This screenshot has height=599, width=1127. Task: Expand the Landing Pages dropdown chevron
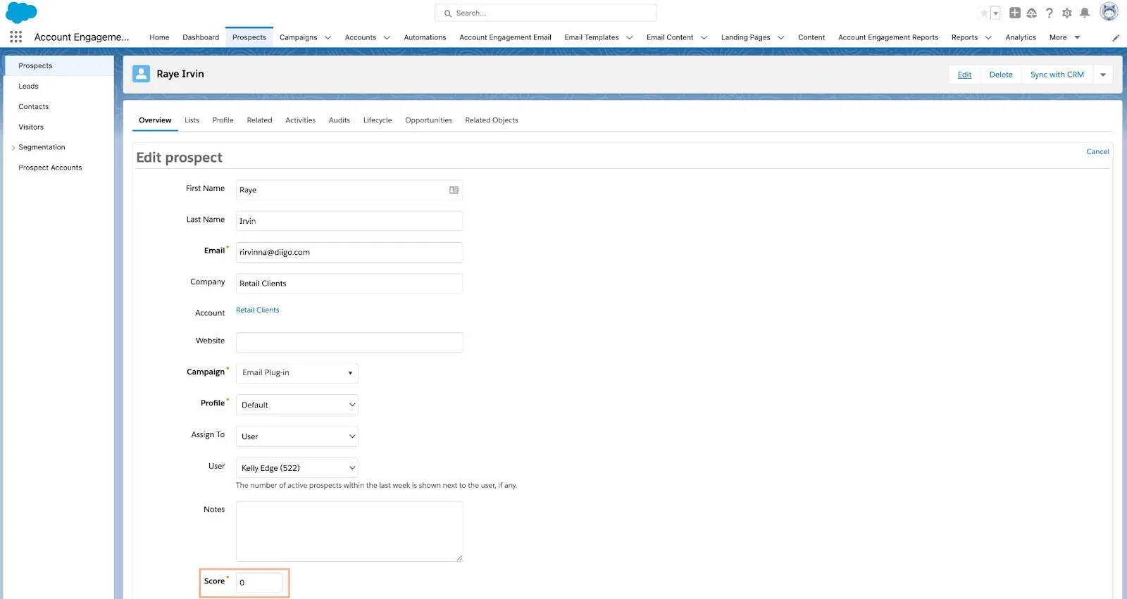(780, 38)
